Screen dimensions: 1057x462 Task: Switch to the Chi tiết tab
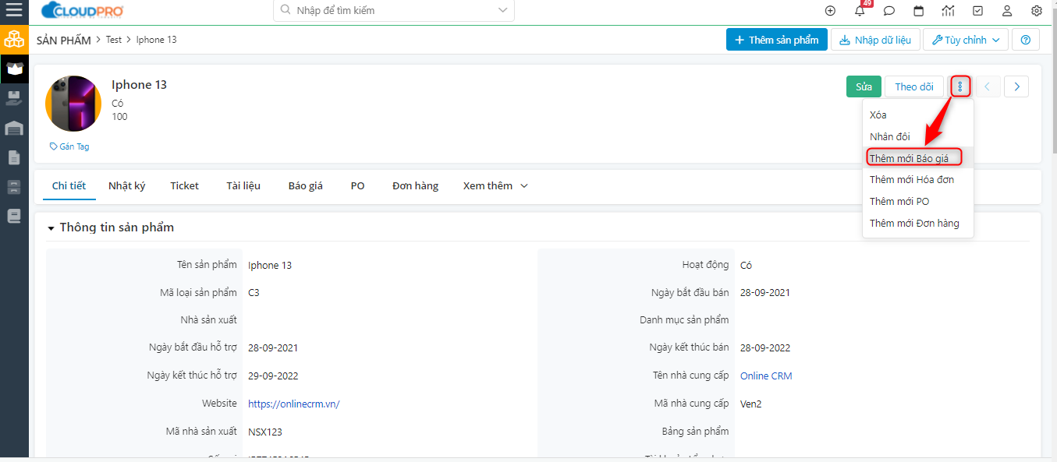(69, 185)
